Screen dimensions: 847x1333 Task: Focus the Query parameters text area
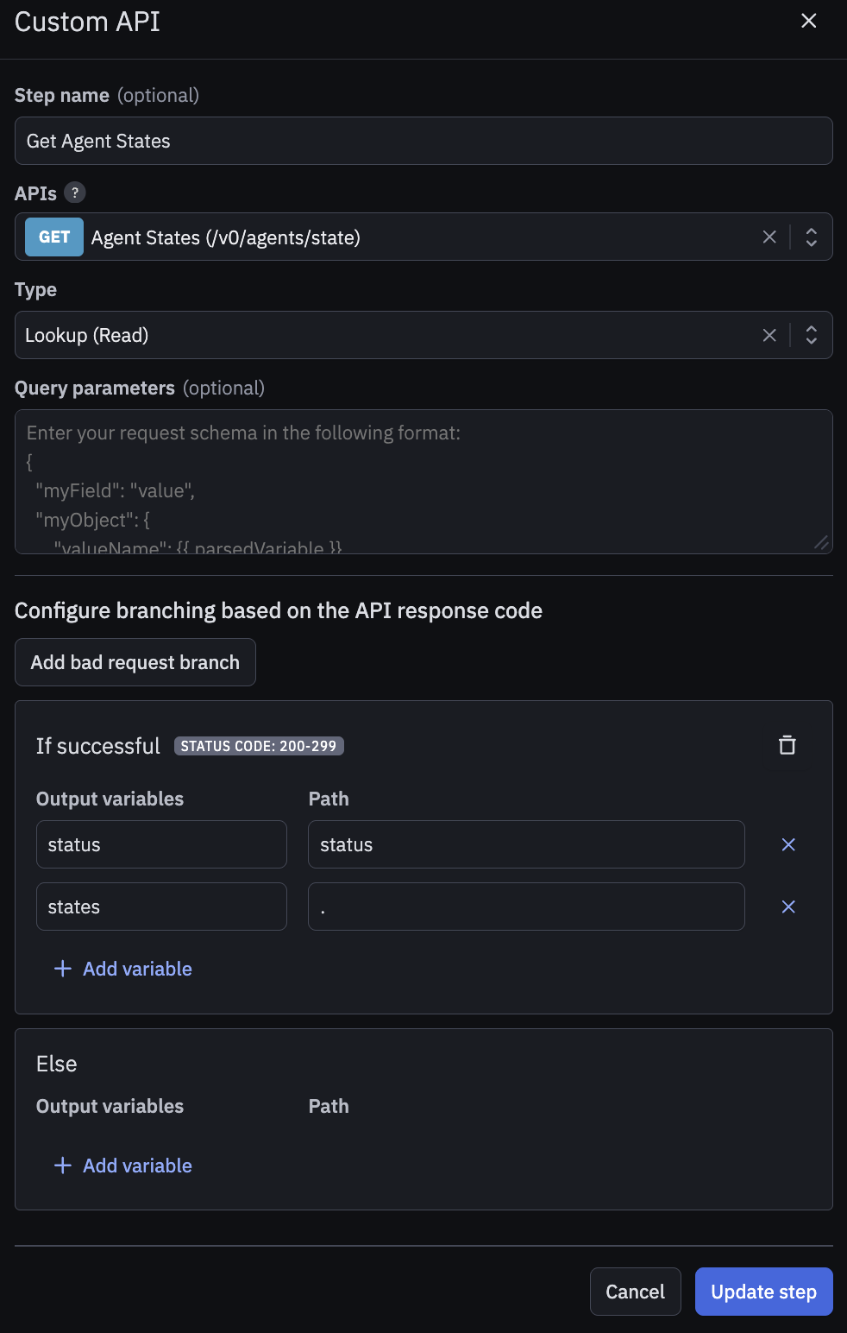point(423,481)
